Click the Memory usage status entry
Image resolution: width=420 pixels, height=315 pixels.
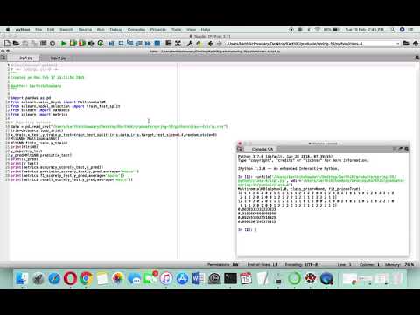(400, 264)
